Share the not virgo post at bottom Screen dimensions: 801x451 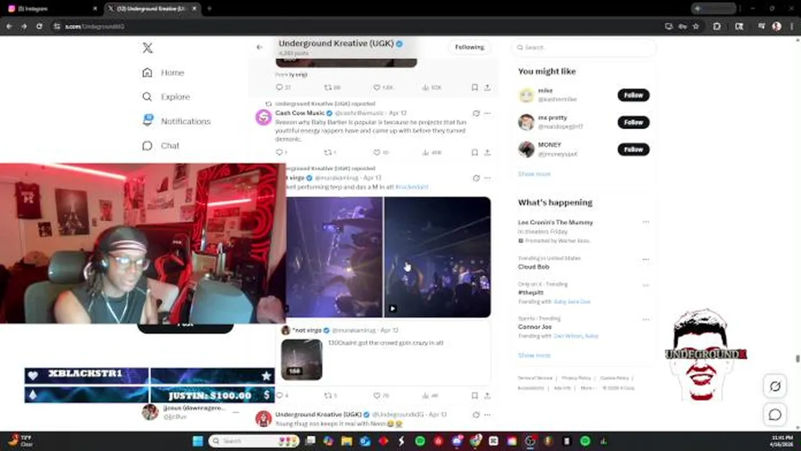[487, 396]
